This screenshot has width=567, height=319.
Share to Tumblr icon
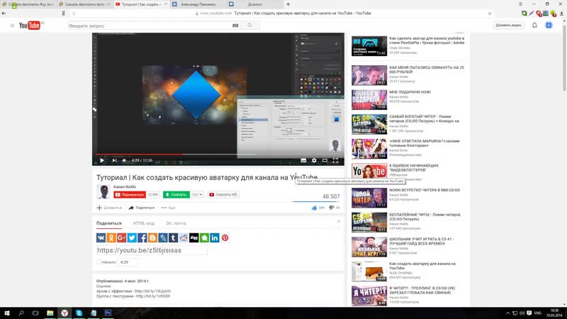point(173,237)
